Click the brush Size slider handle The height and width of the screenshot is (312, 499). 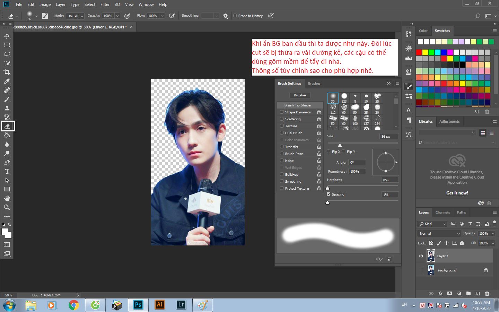pyautogui.click(x=340, y=146)
